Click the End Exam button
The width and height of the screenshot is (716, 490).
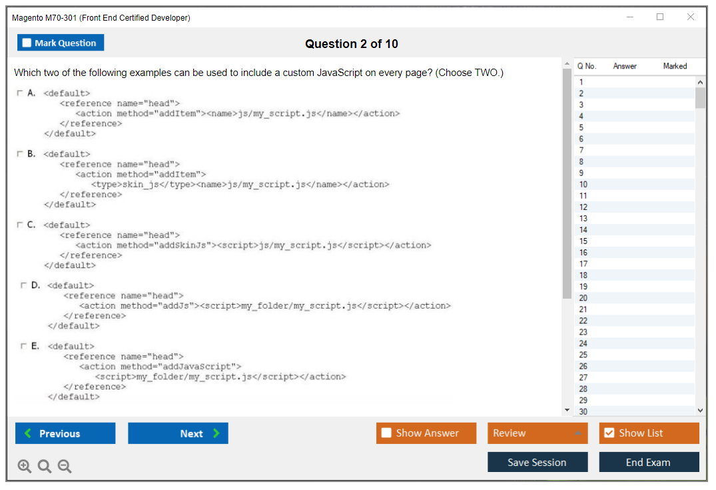point(649,462)
